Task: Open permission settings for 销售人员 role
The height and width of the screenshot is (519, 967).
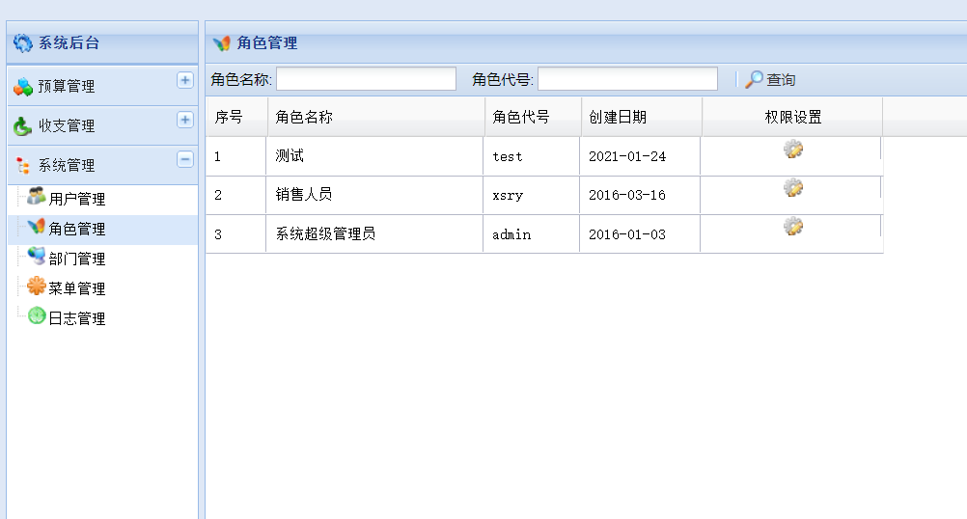Action: point(793,187)
